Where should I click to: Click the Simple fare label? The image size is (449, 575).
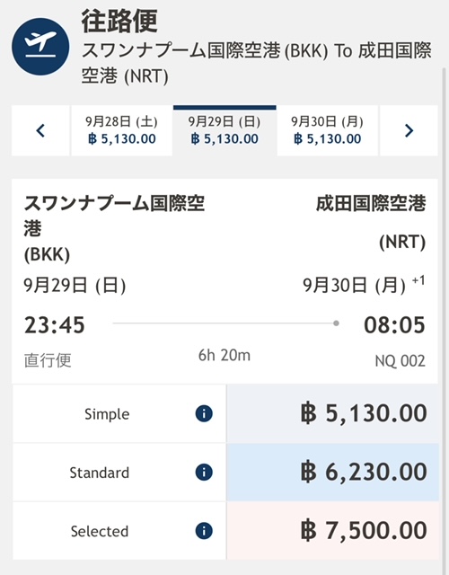tap(107, 414)
